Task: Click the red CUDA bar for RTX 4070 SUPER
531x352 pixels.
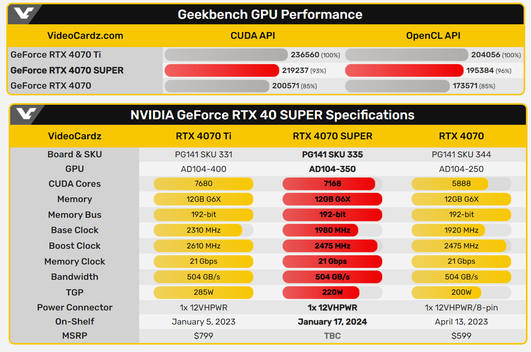Action: pyautogui.click(x=222, y=71)
